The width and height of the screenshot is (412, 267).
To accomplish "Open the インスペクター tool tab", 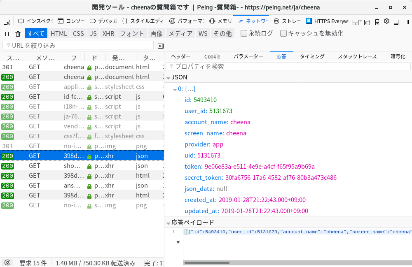I will click(x=35, y=21).
